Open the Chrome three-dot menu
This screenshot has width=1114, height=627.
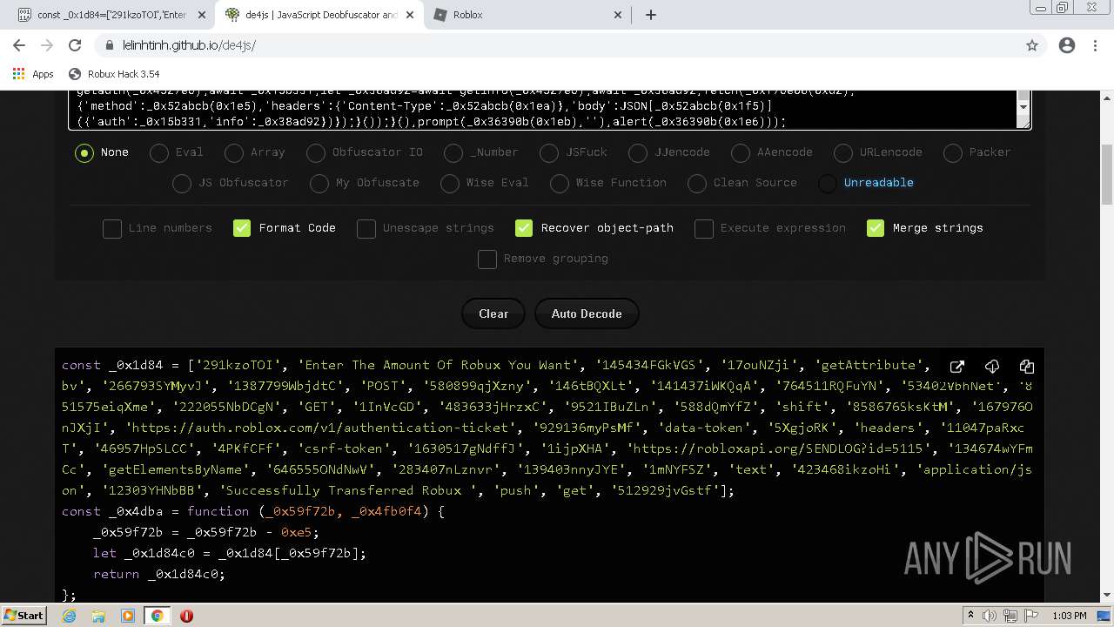[x=1095, y=45]
